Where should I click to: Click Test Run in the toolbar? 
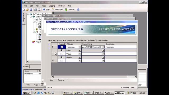point(70,9)
